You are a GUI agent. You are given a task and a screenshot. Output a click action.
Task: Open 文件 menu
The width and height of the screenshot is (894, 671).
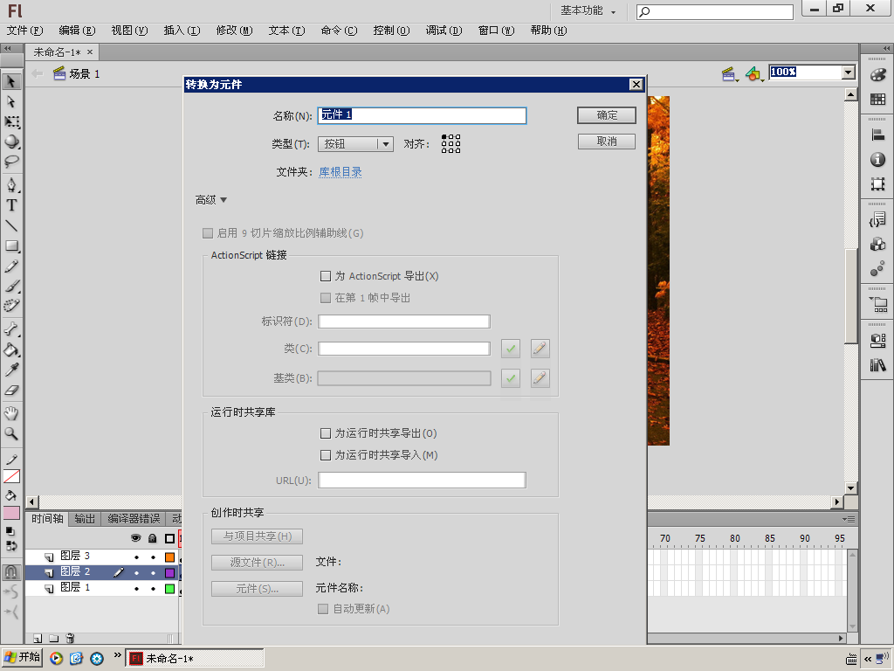click(x=24, y=31)
